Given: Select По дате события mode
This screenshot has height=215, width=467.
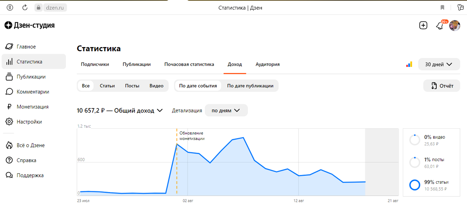Looking at the screenshot, I should 198,86.
